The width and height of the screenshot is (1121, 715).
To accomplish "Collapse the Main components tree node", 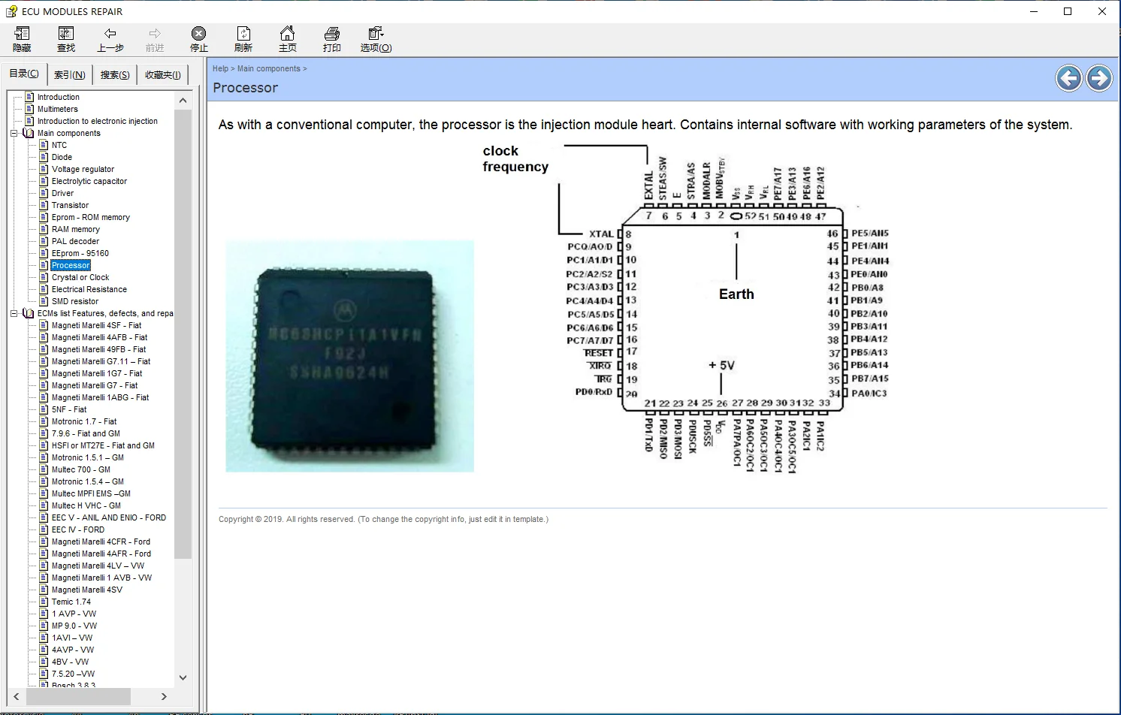I will click(14, 133).
